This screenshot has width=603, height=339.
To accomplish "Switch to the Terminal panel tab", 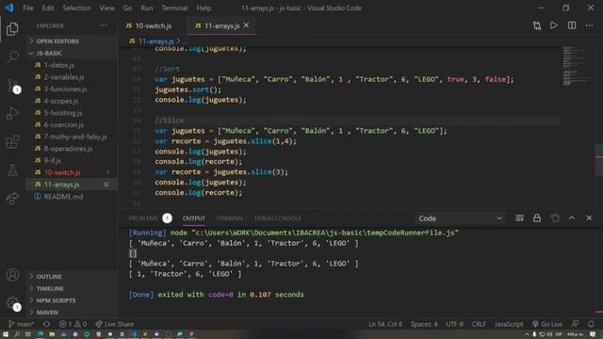I will point(230,218).
